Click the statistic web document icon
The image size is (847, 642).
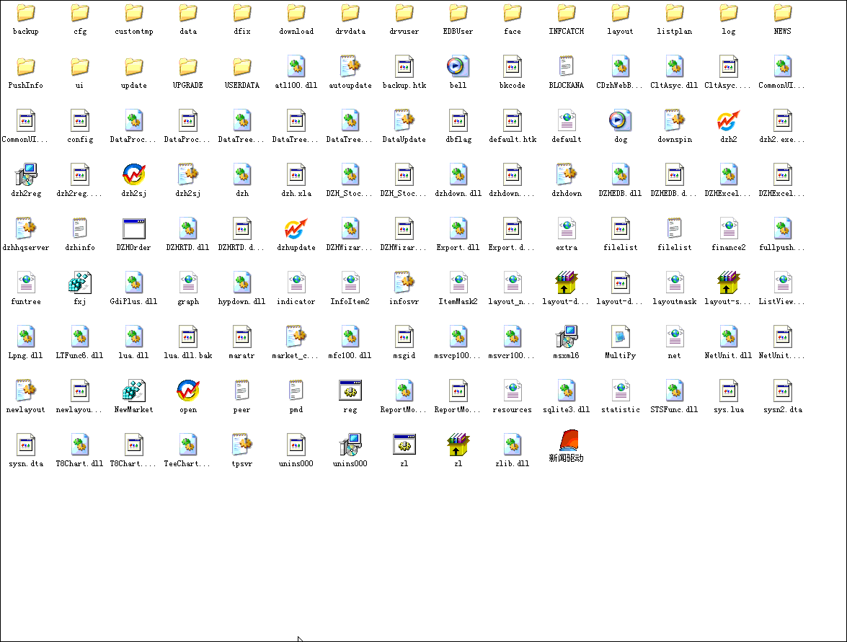(620, 391)
